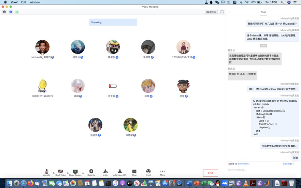
Task: Unmute the microphone
Action: pos(46,172)
